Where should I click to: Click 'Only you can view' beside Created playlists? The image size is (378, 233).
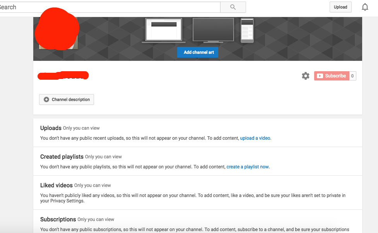(x=103, y=157)
